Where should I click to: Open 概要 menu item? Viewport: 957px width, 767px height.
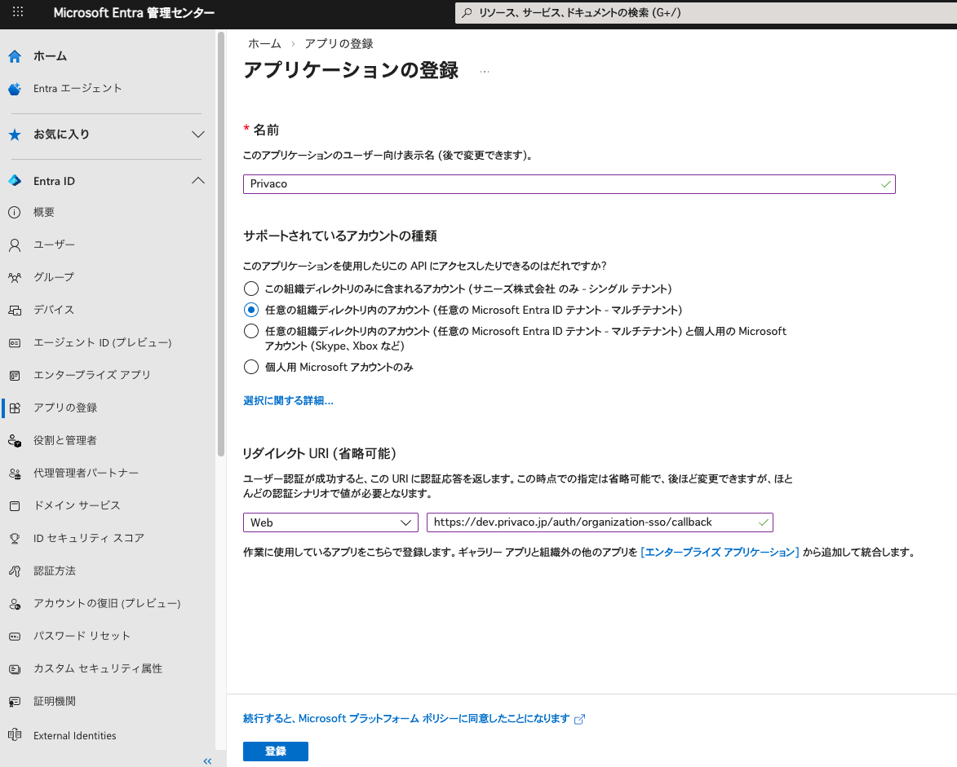pyautogui.click(x=44, y=212)
